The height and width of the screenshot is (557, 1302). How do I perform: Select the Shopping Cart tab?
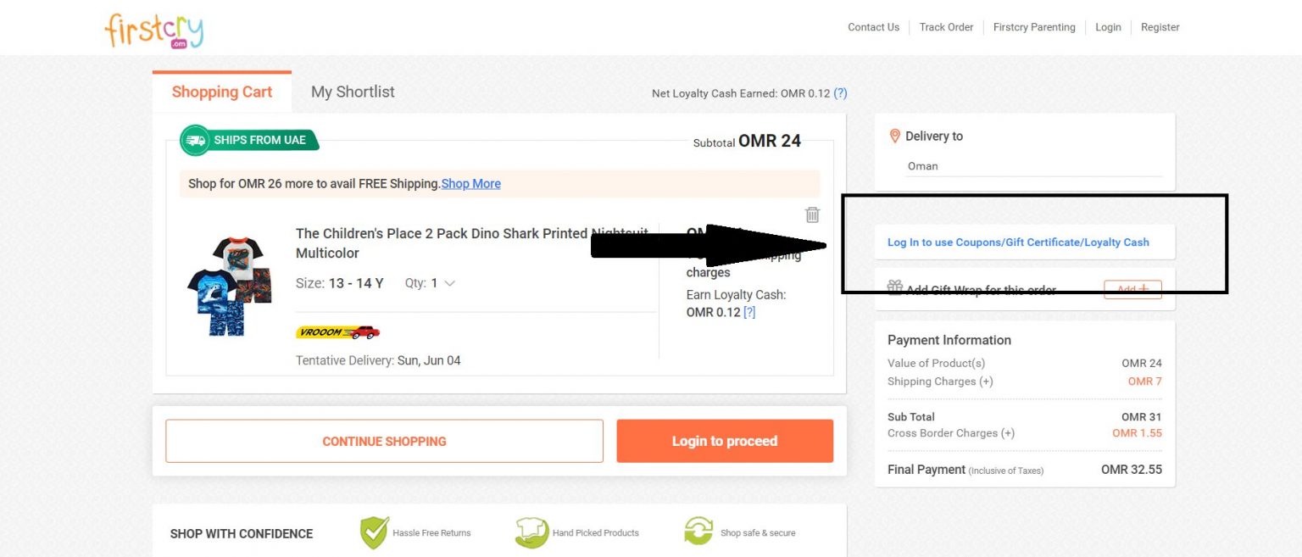221,91
